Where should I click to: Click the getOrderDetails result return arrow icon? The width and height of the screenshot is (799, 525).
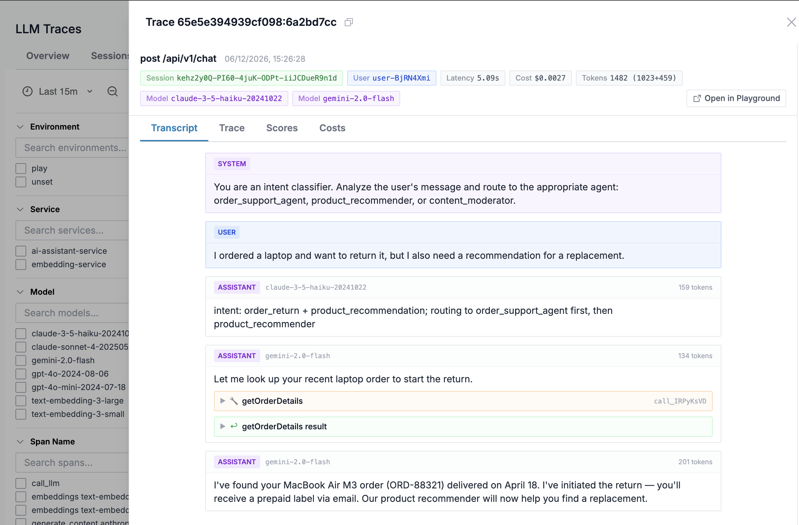click(x=234, y=426)
